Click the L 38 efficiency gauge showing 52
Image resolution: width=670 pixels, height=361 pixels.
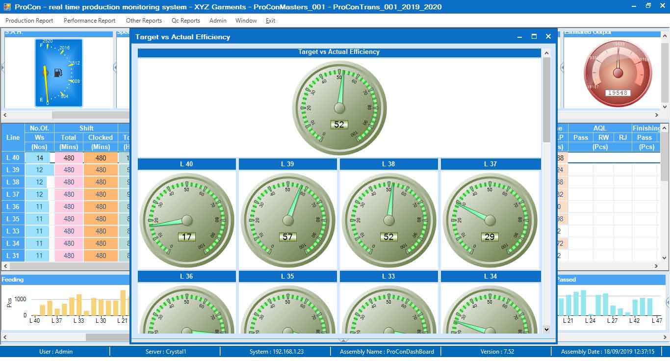[389, 220]
